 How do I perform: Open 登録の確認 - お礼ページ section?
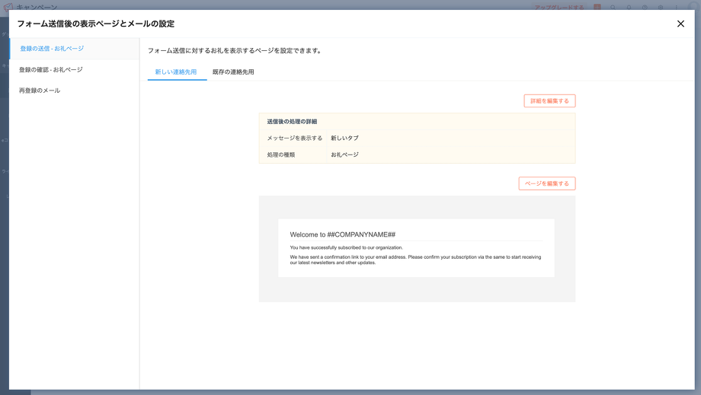click(x=51, y=70)
